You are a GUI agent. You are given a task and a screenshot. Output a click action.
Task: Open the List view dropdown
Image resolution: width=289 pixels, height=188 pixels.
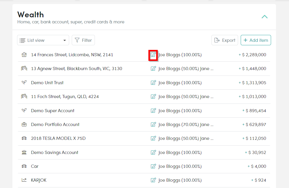[43, 40]
